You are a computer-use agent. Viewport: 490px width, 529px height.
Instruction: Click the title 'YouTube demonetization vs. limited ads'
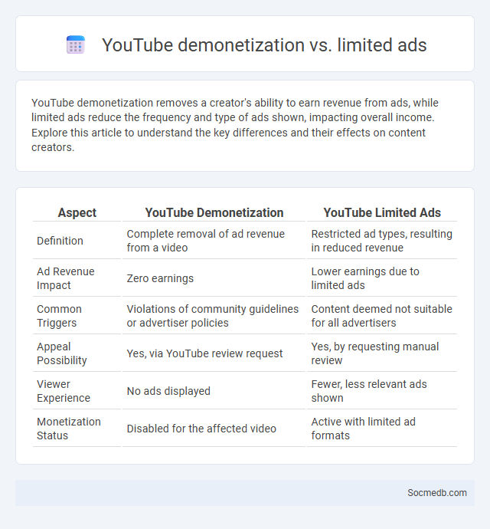[264, 45]
